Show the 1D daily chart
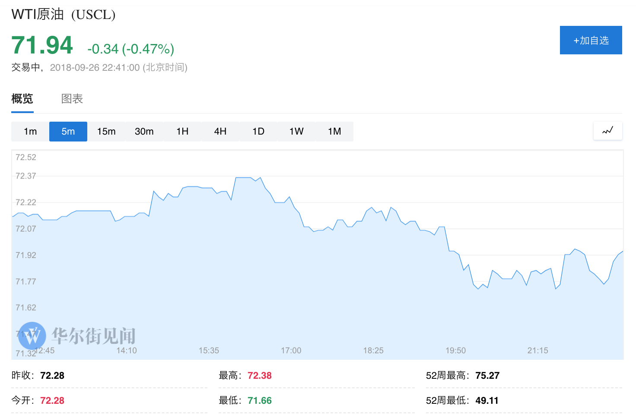Image resolution: width=636 pixels, height=415 pixels. click(x=258, y=132)
